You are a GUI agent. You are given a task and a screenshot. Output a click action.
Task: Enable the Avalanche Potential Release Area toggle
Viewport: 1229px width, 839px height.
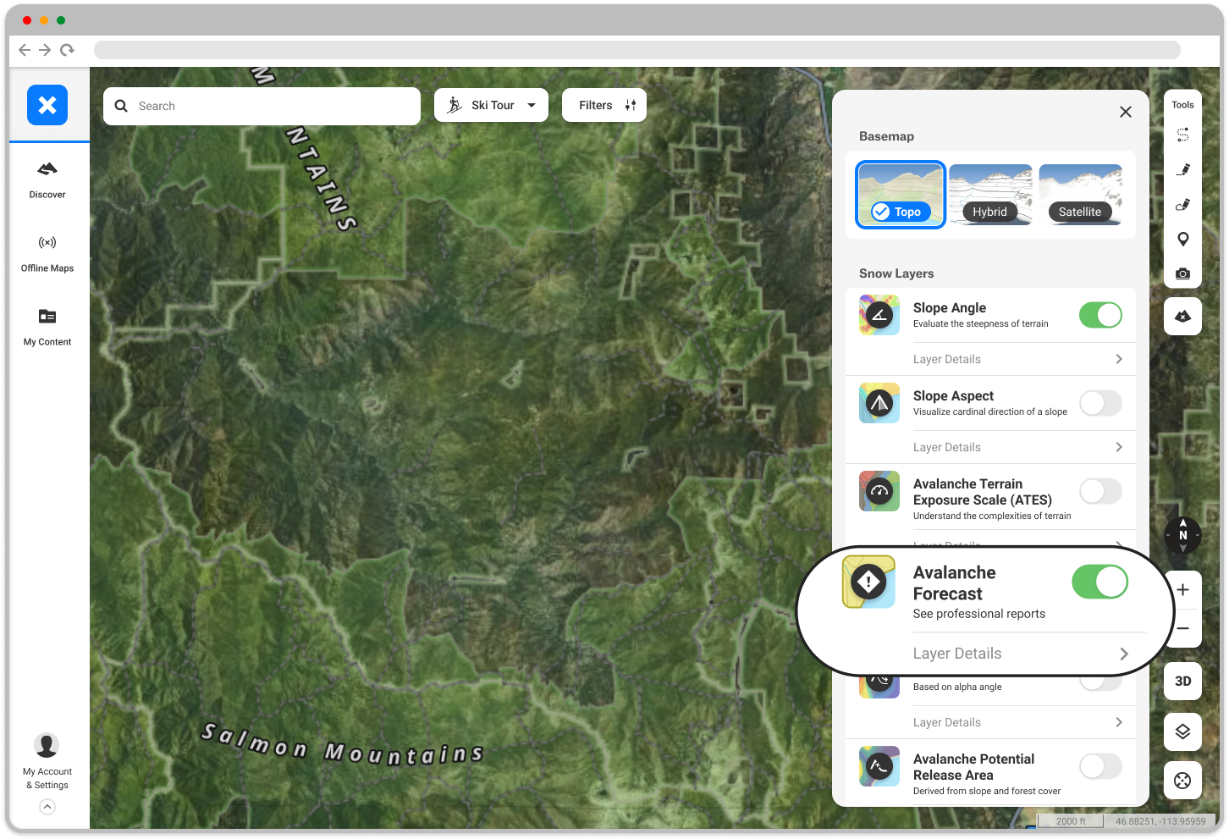click(1100, 766)
